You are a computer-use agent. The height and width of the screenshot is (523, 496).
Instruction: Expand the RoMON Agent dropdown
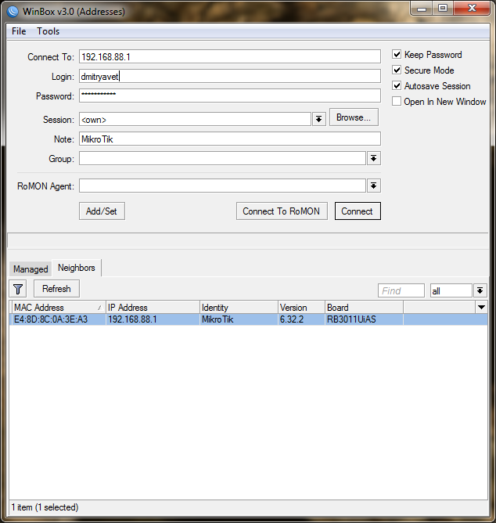pos(374,186)
